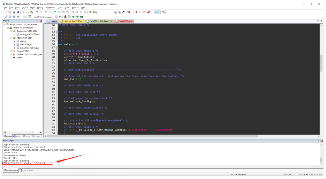This screenshot has width=326, height=179.
Task: Create a new file with the toolbar icon
Action: click(x=6, y=12)
